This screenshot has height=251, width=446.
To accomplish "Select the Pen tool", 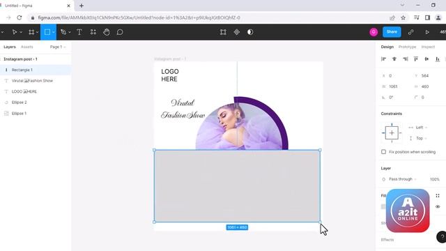I will [63, 32].
